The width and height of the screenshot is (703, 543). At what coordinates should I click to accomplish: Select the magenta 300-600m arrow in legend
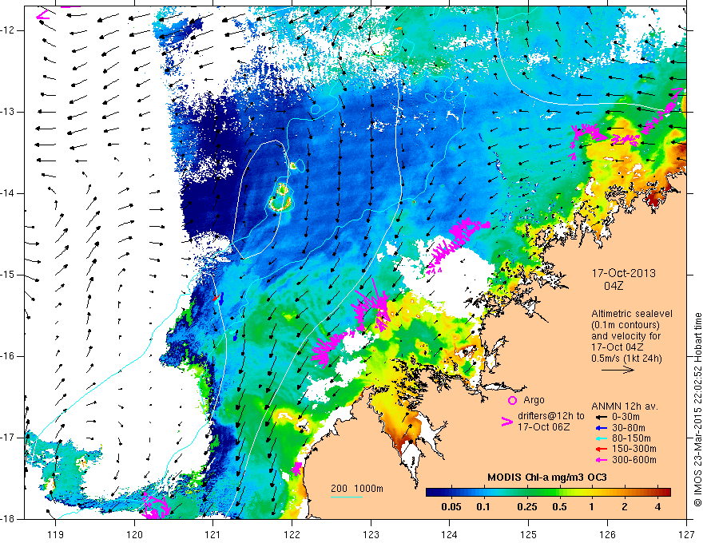(602, 460)
